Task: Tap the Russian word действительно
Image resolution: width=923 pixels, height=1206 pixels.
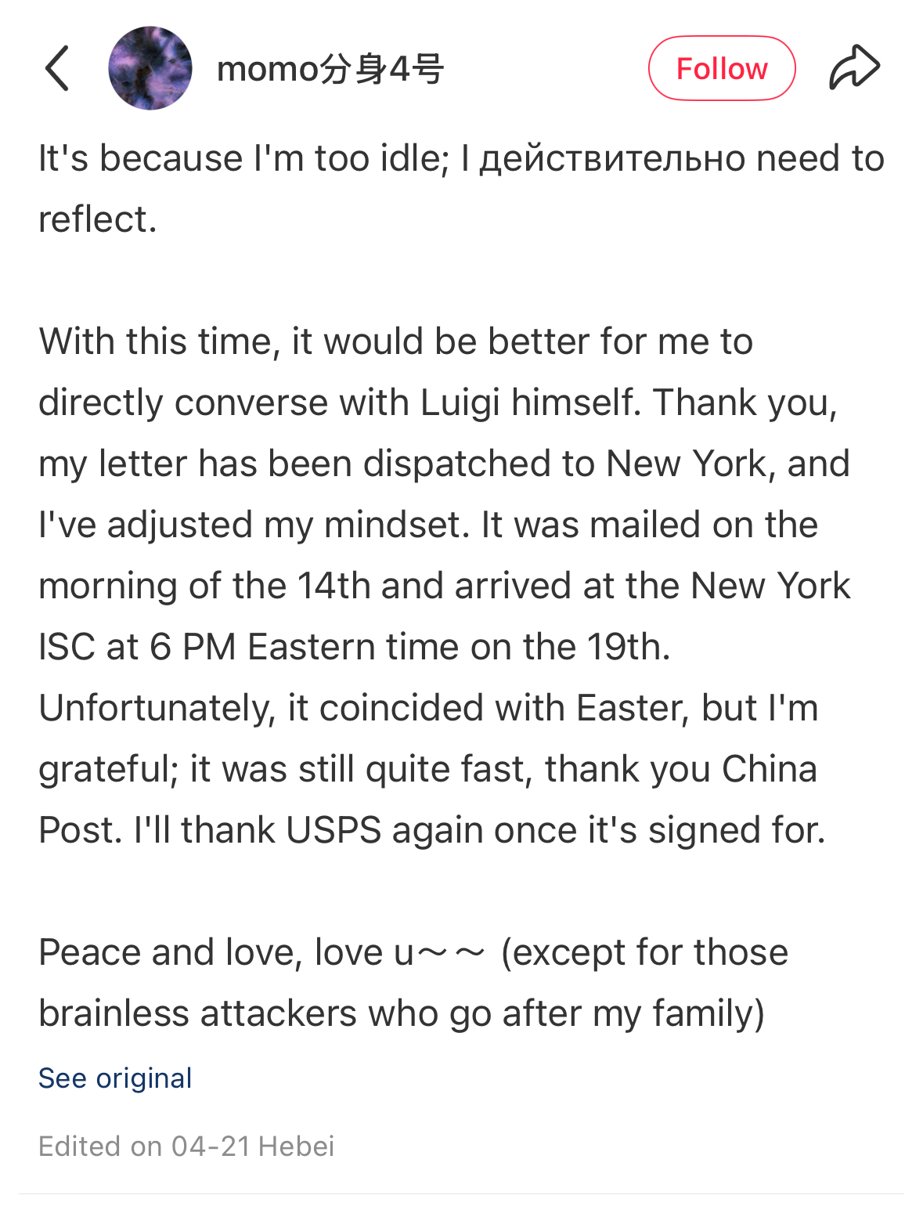Action: (613, 159)
